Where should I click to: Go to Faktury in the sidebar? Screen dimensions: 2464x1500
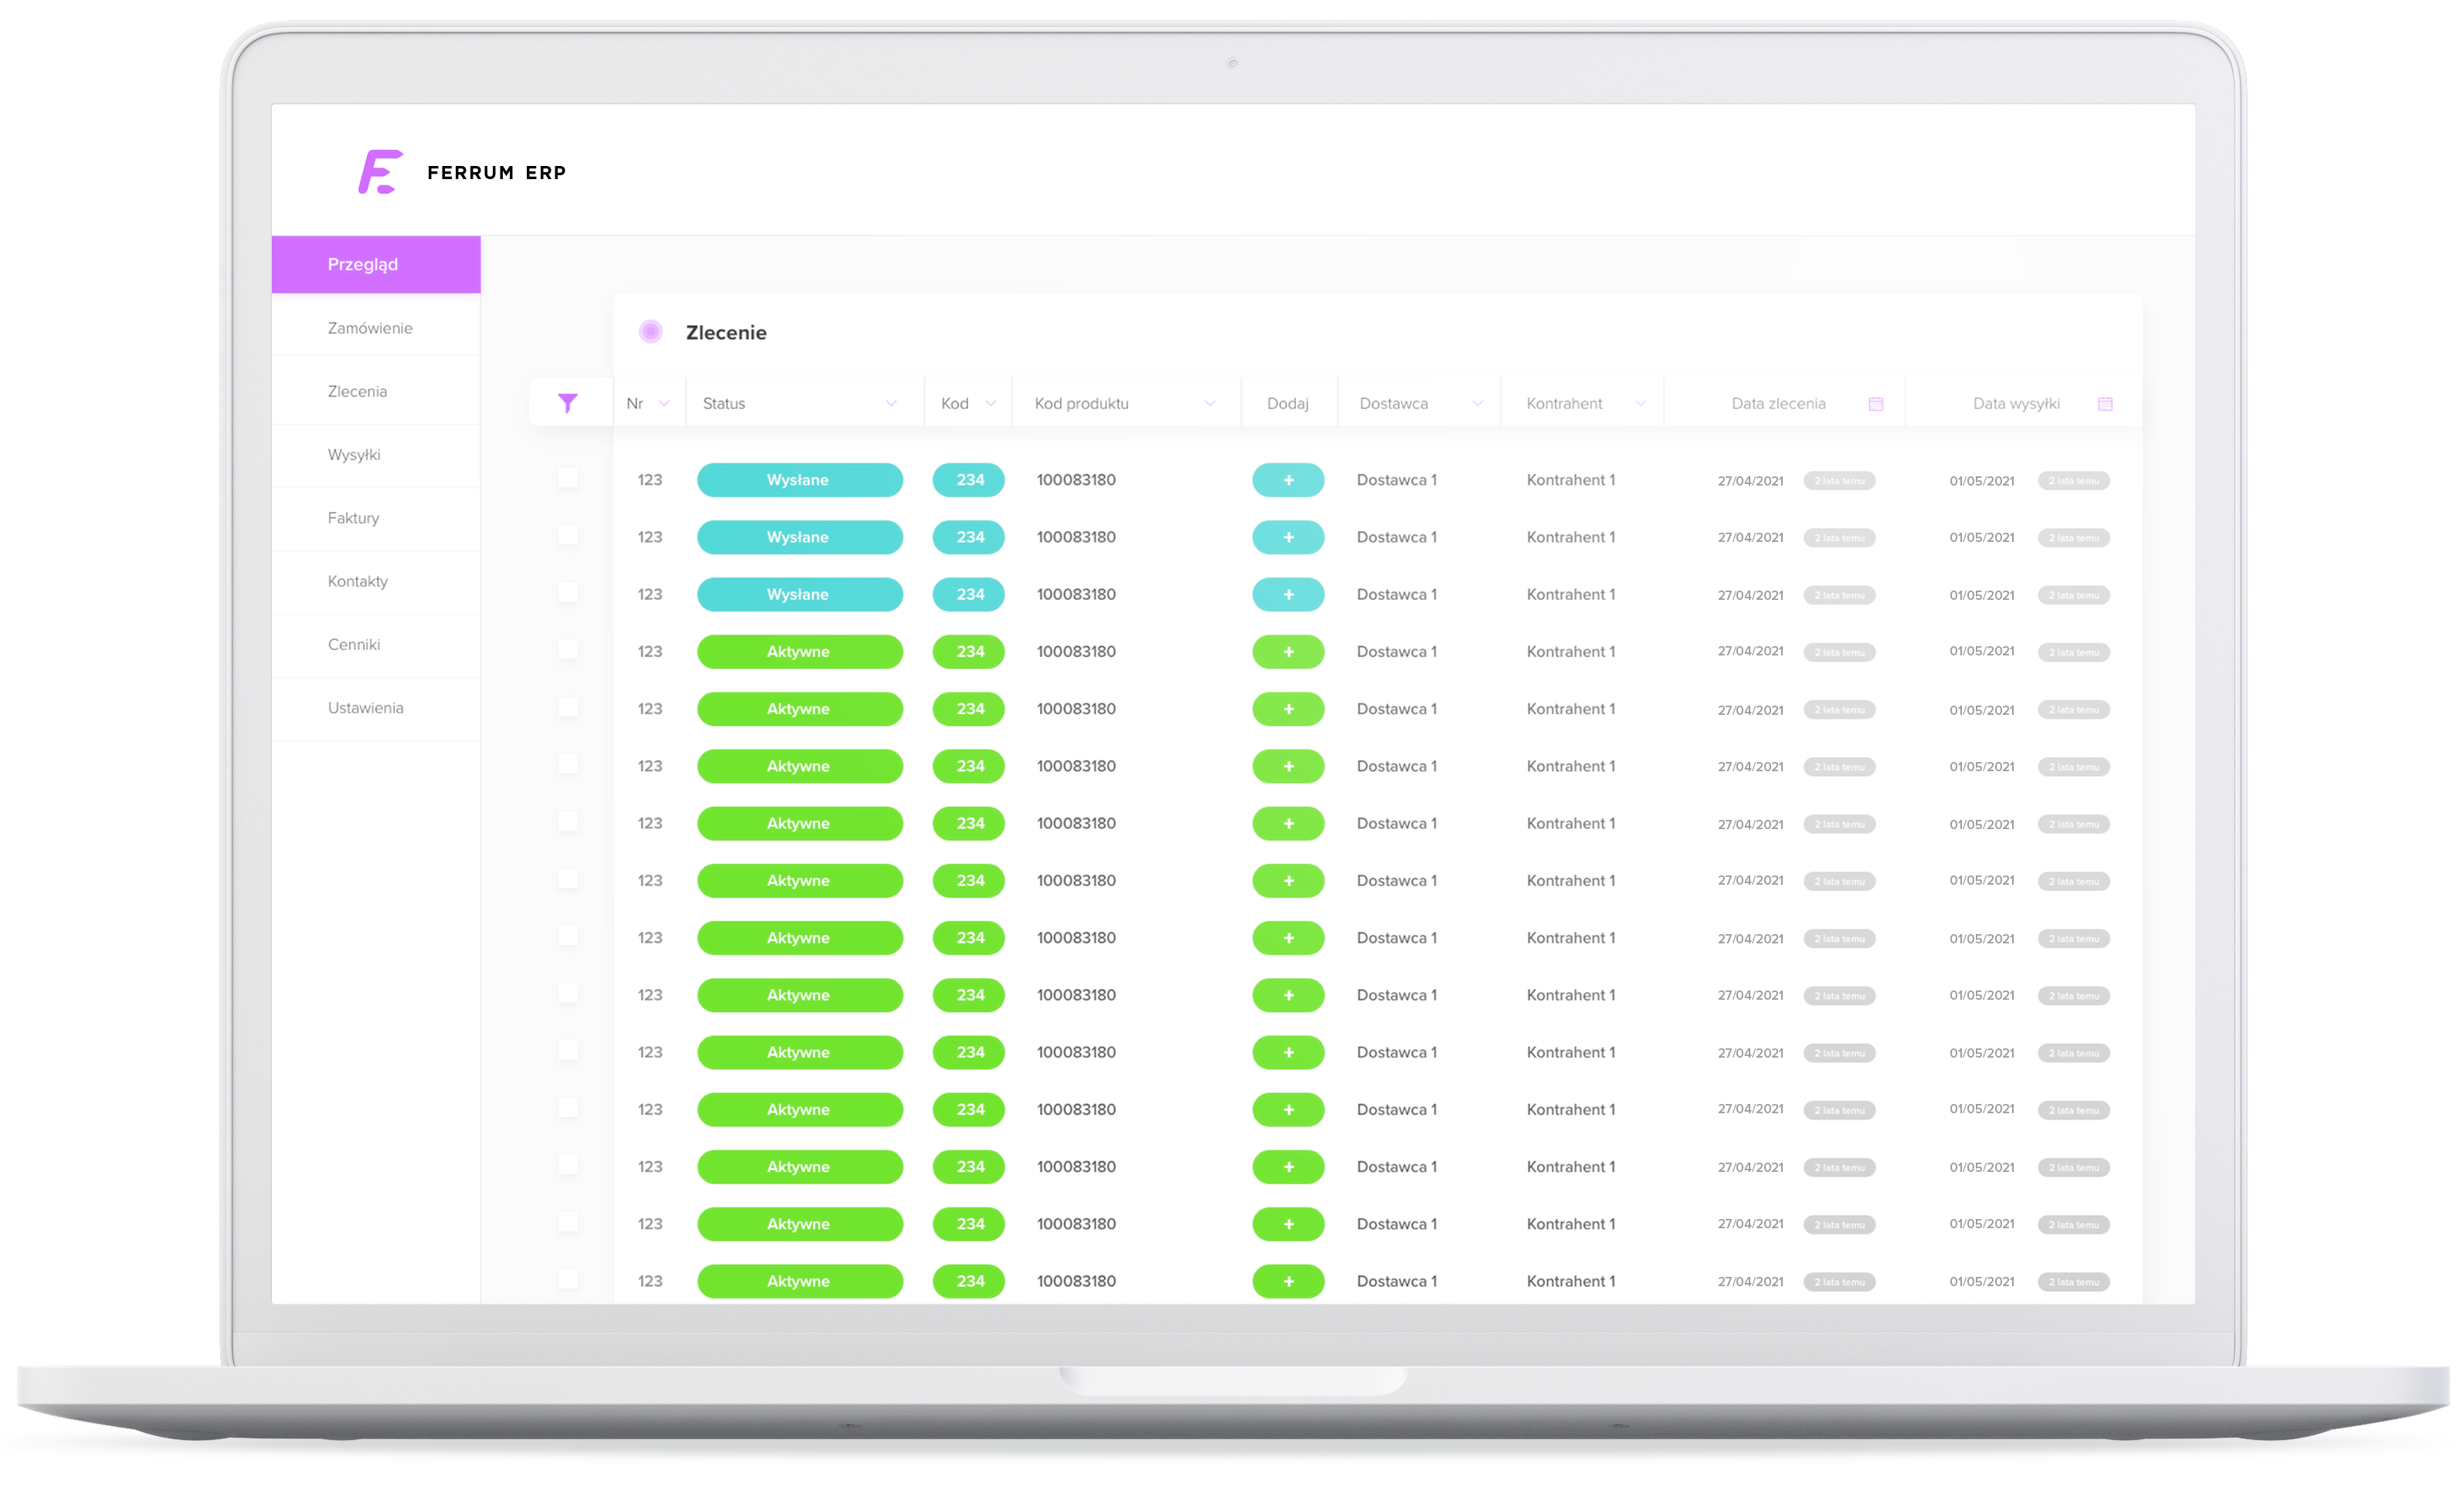(353, 518)
